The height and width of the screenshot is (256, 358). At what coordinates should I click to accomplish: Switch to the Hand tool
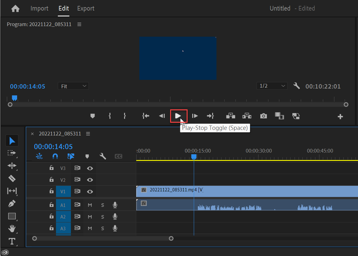tap(12, 228)
